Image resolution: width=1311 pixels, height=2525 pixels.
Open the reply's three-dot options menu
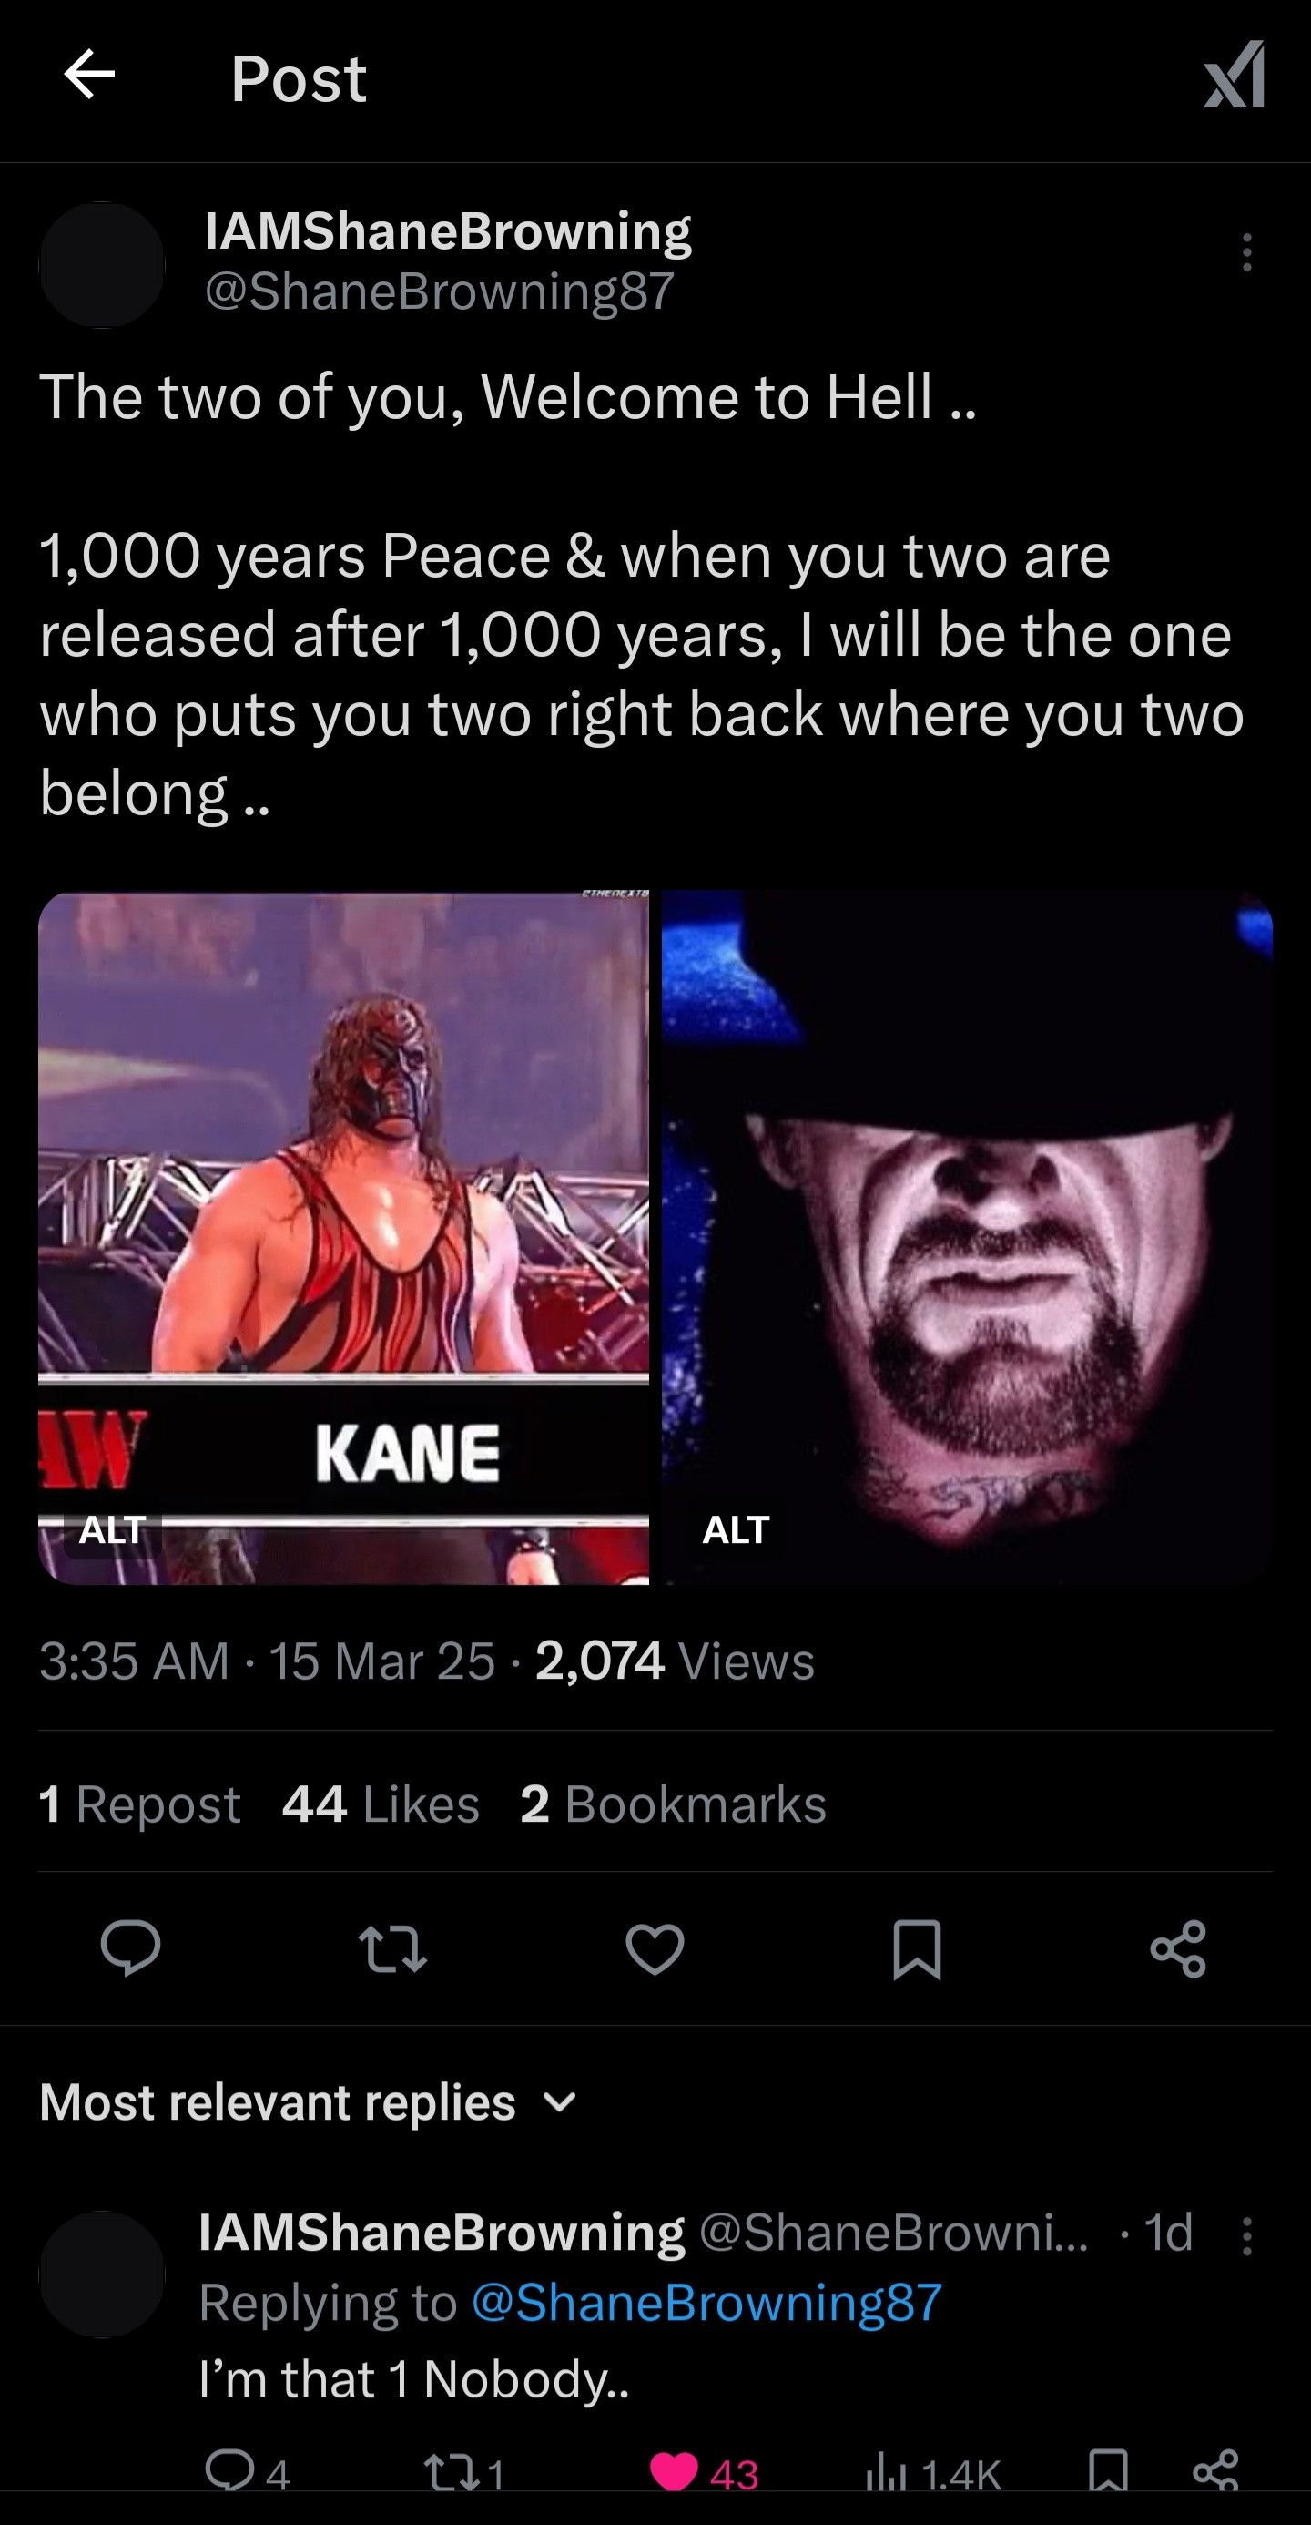tap(1246, 2236)
